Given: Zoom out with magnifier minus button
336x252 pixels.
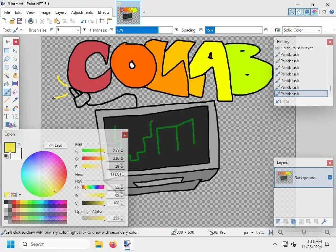Looking at the screenshot, I should coord(280,232).
